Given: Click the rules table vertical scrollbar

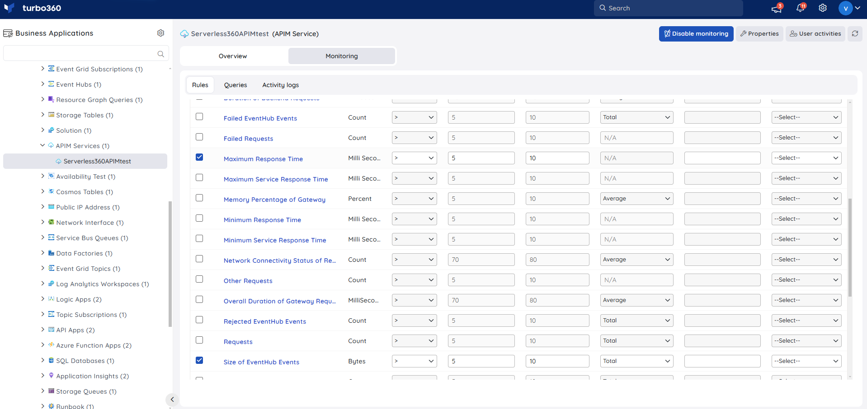Looking at the screenshot, I should pyautogui.click(x=850, y=247).
